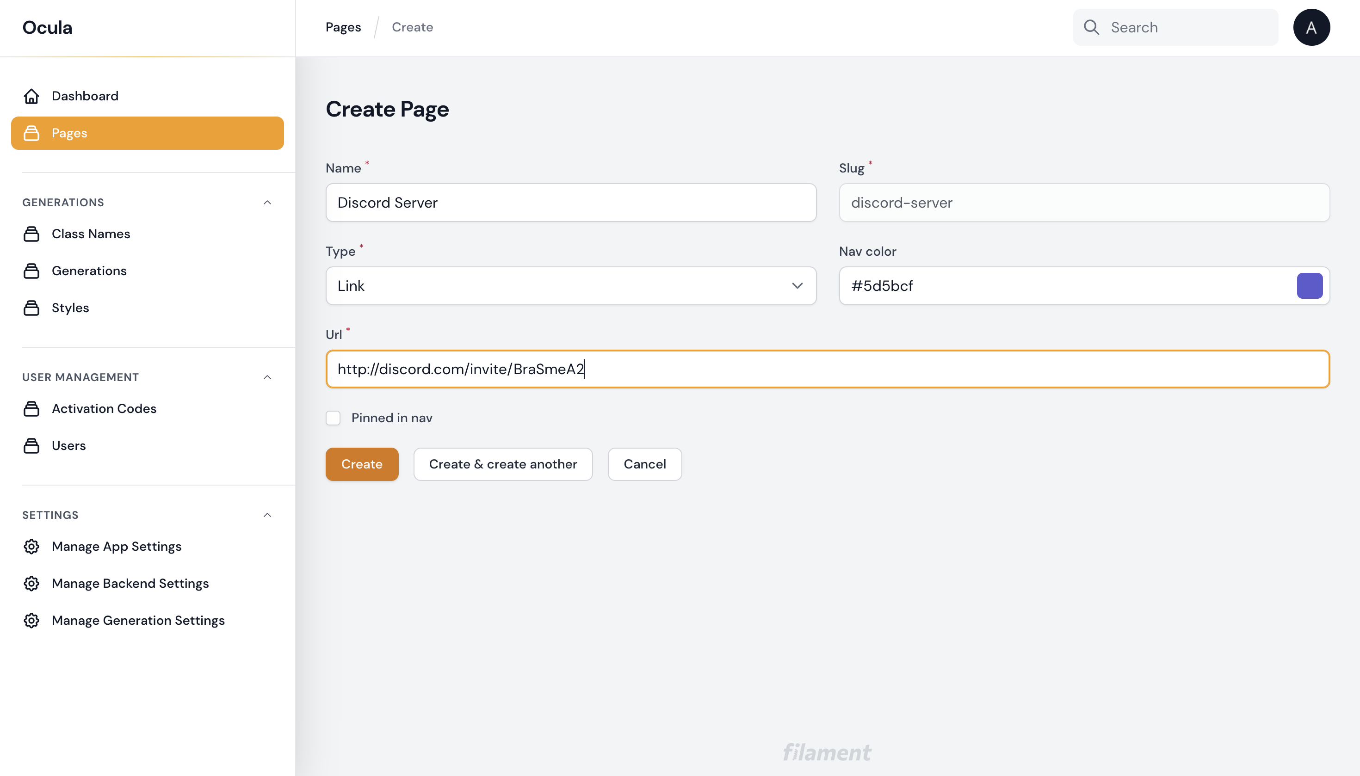The image size is (1360, 776).
Task: Click into the Name field
Action: tap(570, 203)
